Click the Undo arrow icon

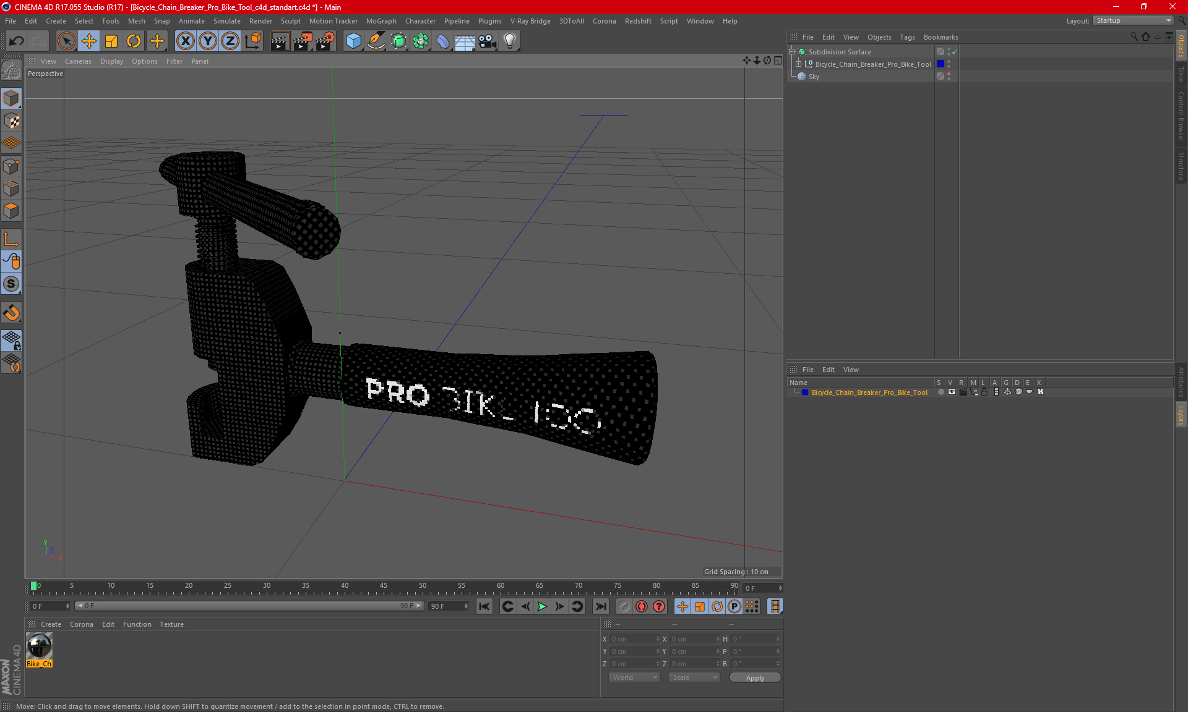click(x=17, y=41)
